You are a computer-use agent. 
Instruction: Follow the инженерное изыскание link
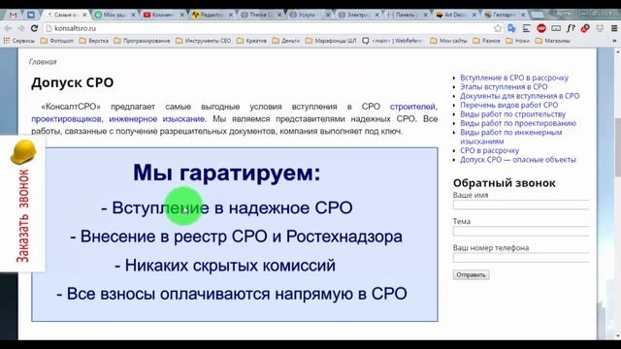pos(157,118)
